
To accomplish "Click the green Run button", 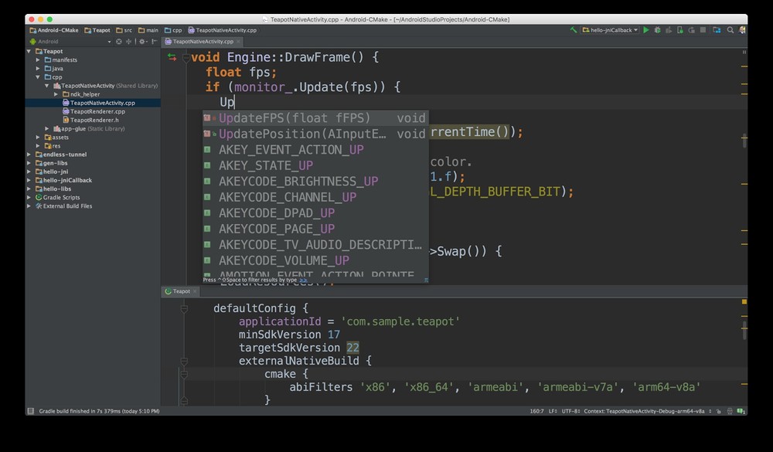I will 646,30.
